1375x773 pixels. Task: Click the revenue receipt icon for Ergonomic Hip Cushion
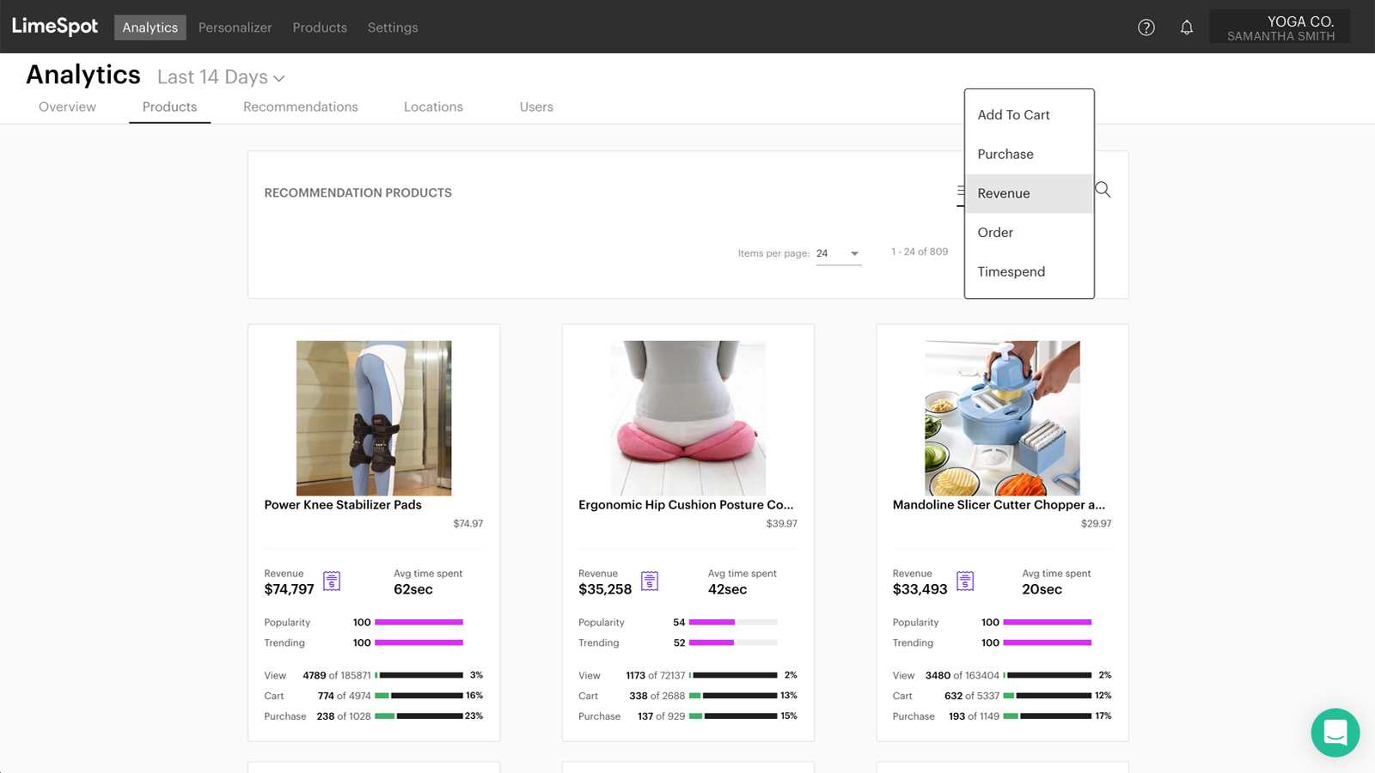pos(650,581)
